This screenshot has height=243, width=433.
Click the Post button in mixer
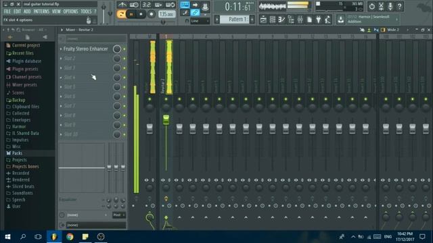point(119,215)
